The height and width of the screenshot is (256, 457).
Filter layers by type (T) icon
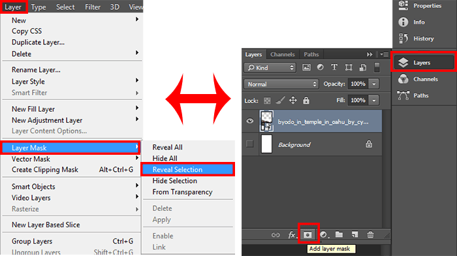(334, 67)
